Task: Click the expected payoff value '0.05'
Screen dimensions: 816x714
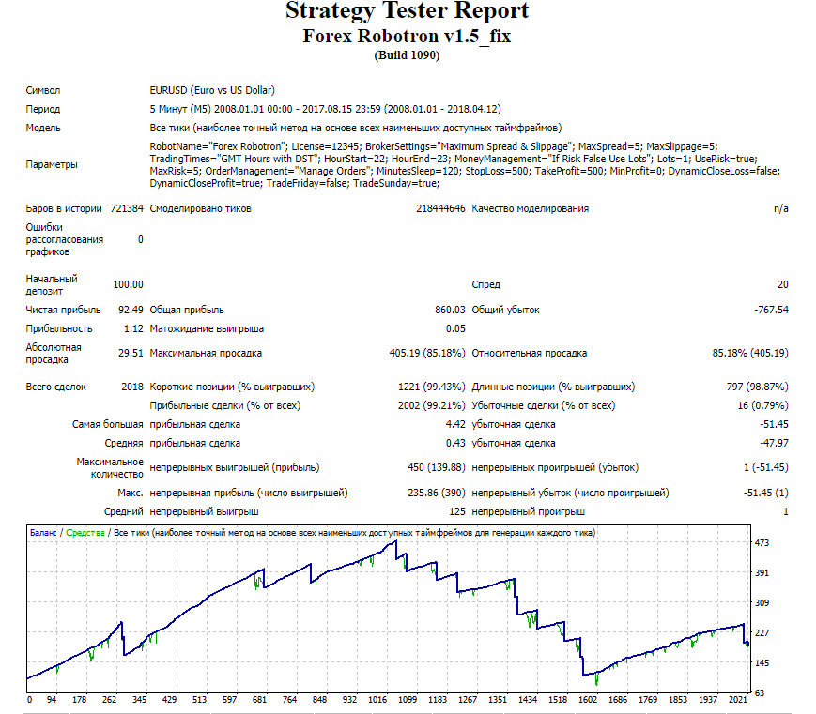Action: (455, 328)
